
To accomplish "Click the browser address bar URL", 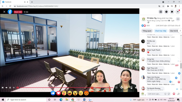I will click(37, 6).
